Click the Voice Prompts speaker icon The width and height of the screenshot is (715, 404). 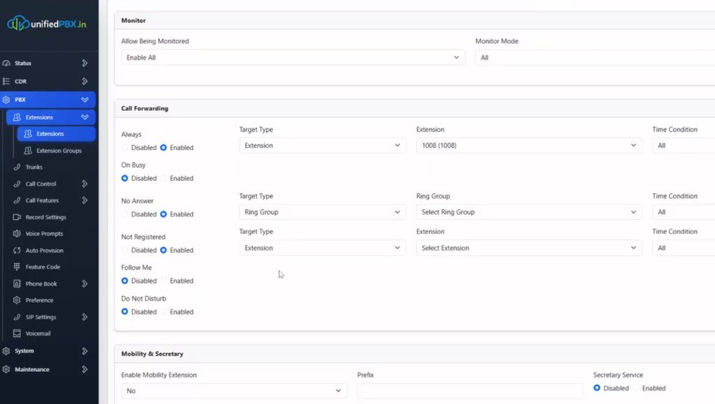click(x=17, y=234)
